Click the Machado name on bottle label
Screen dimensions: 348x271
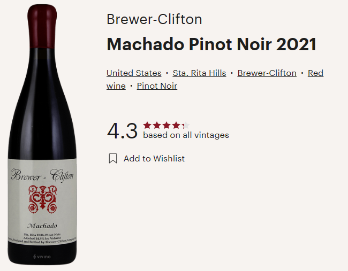coord(42,225)
